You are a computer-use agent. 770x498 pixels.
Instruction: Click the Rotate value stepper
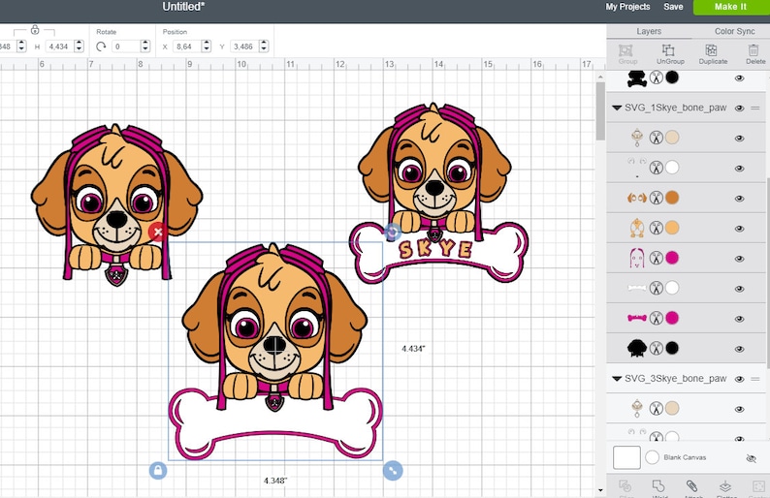tap(144, 47)
